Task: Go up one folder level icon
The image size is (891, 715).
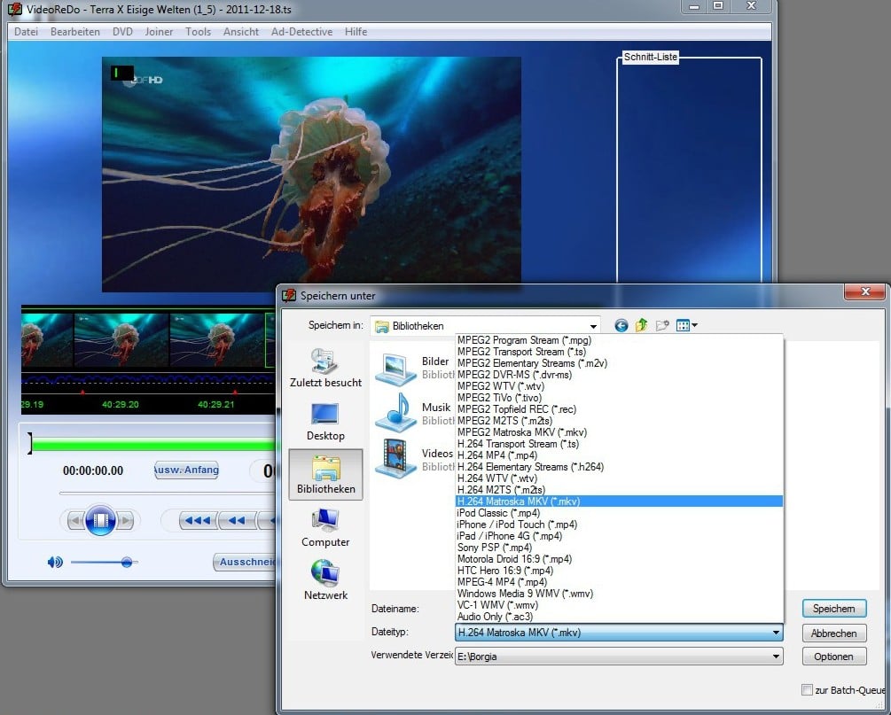Action: [x=642, y=325]
